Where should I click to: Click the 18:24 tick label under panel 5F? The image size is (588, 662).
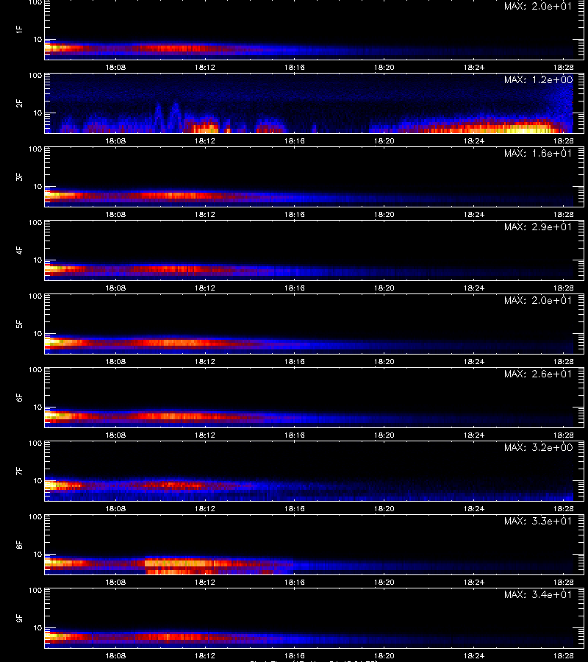pyautogui.click(x=473, y=361)
